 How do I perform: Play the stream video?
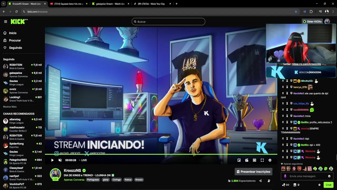tap(52, 160)
